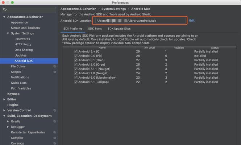
Task: Open Data Sharing settings
Action: [x=24, y=50]
